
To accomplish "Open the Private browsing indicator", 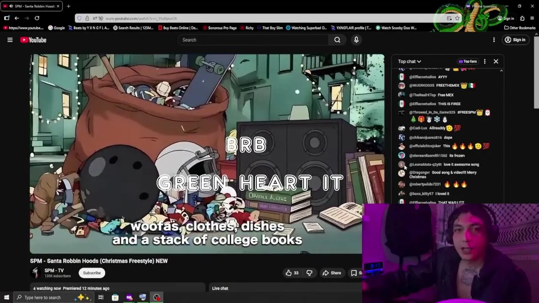I will pyautogui.click(x=481, y=6).
